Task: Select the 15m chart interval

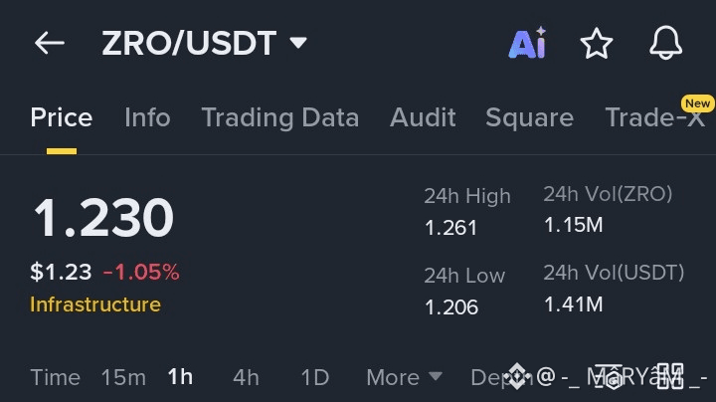Action: 123,377
